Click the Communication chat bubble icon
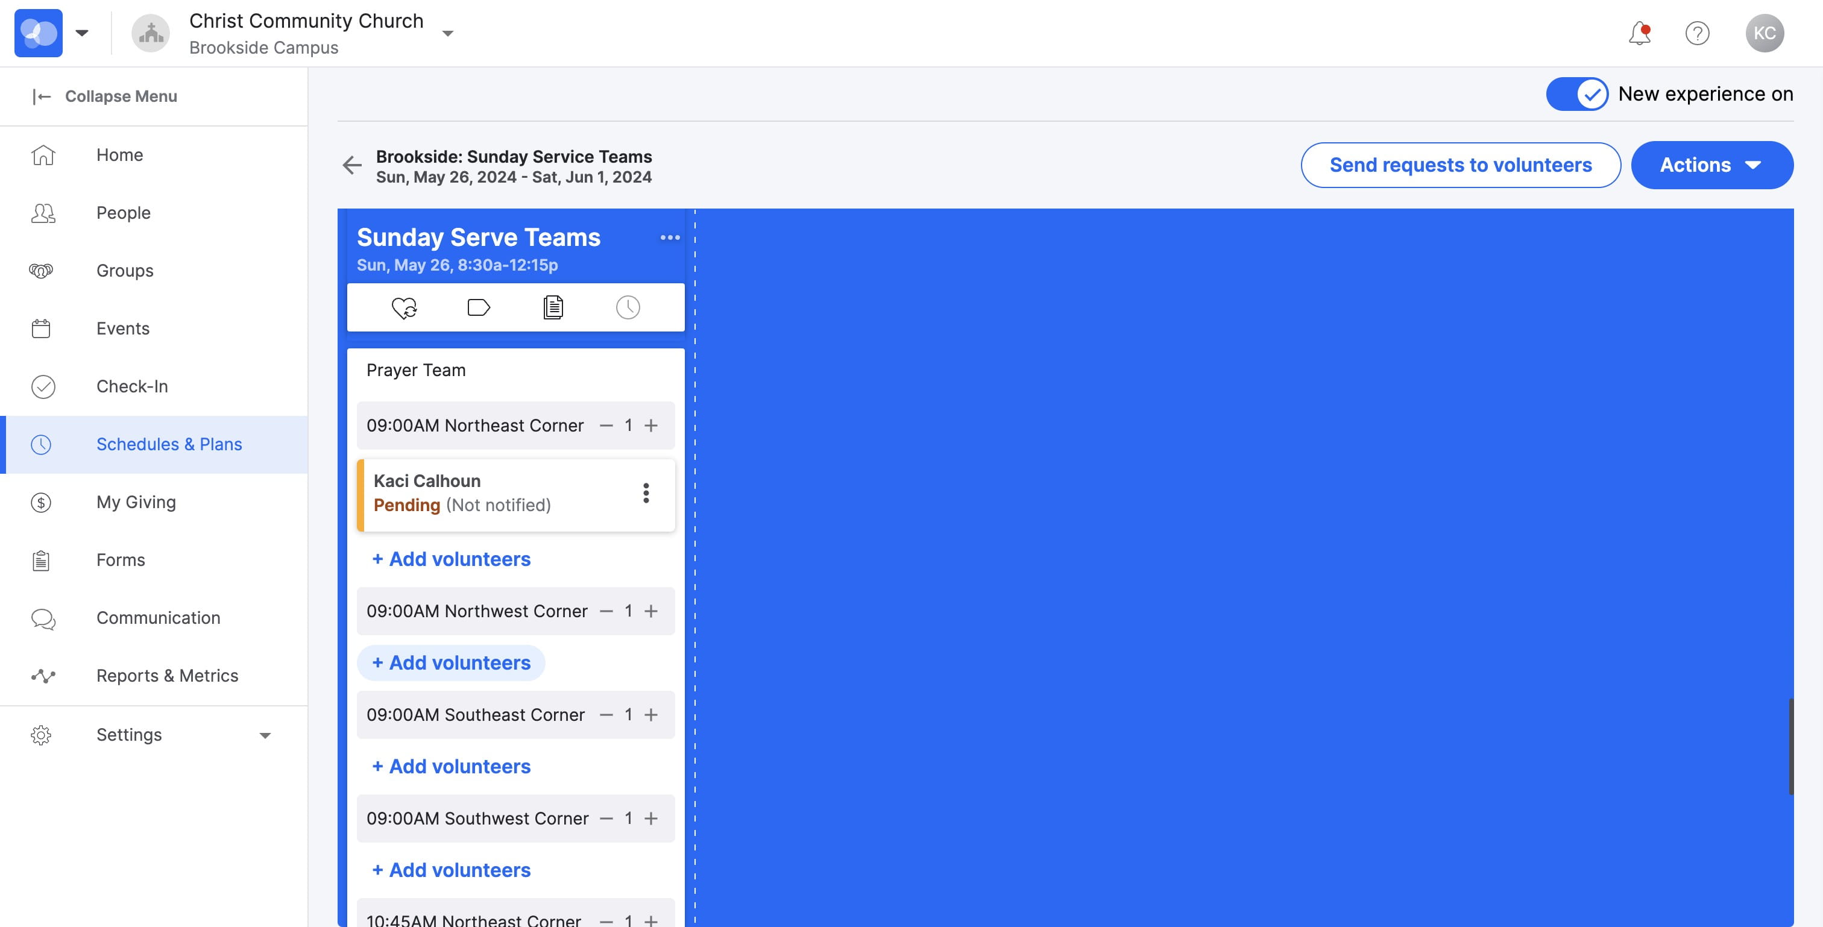The height and width of the screenshot is (927, 1823). [x=42, y=619]
